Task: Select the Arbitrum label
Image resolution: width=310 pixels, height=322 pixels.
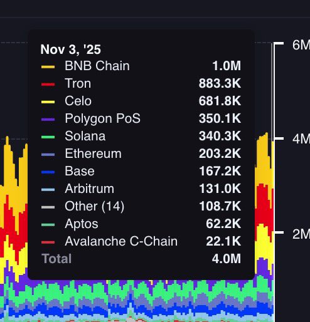Action: [90, 189]
